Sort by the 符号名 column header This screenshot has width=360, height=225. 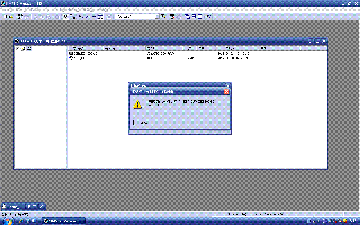(x=125, y=48)
